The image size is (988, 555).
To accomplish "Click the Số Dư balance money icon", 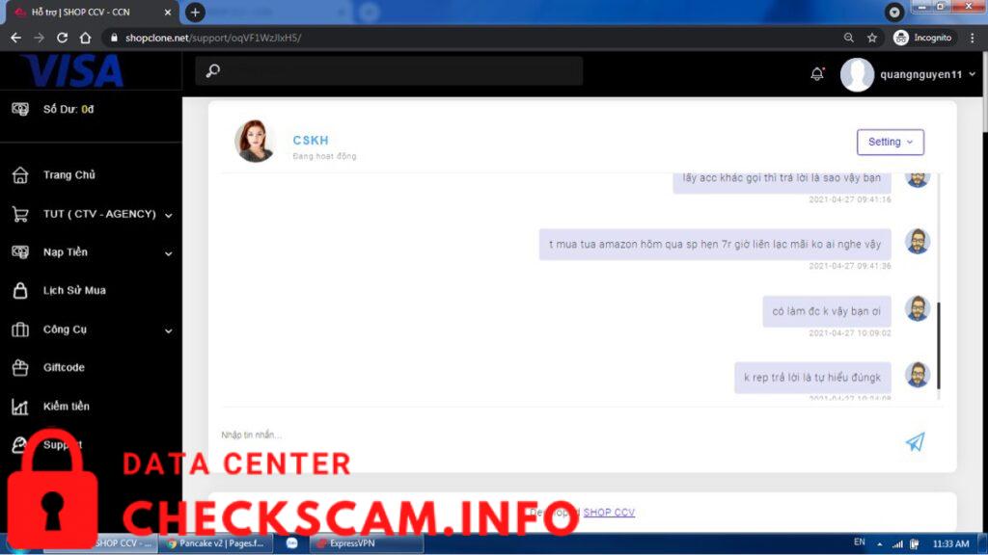I will tap(20, 109).
